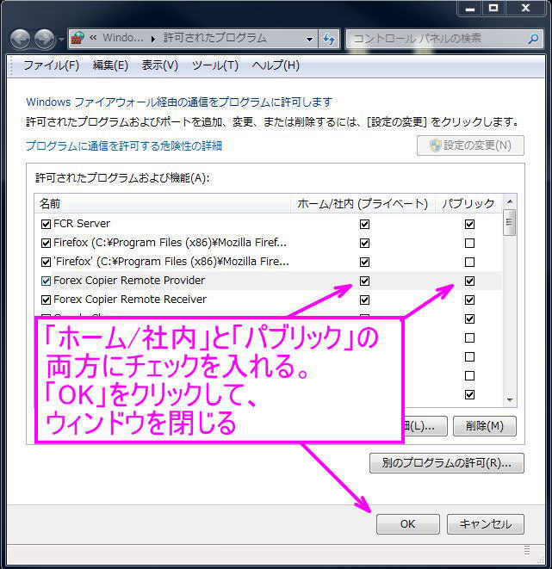The height and width of the screenshot is (569, 552).
Task: Click the Forward navigation arrow
Action: coord(44,39)
